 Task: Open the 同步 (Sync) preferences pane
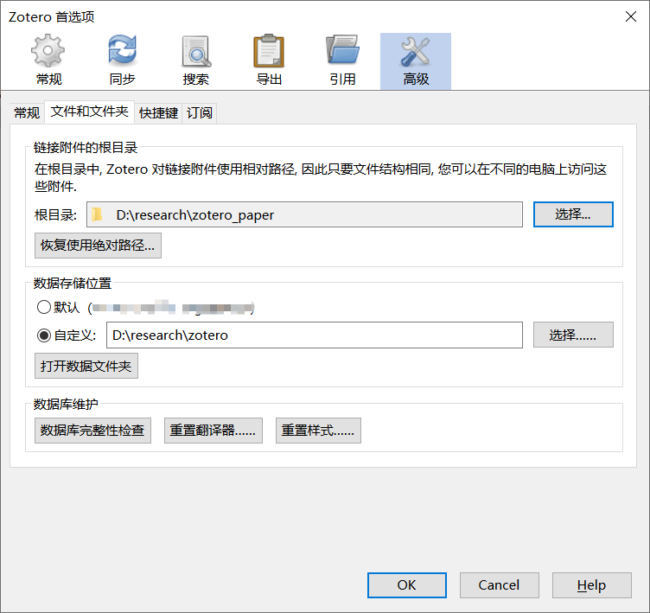pyautogui.click(x=122, y=61)
